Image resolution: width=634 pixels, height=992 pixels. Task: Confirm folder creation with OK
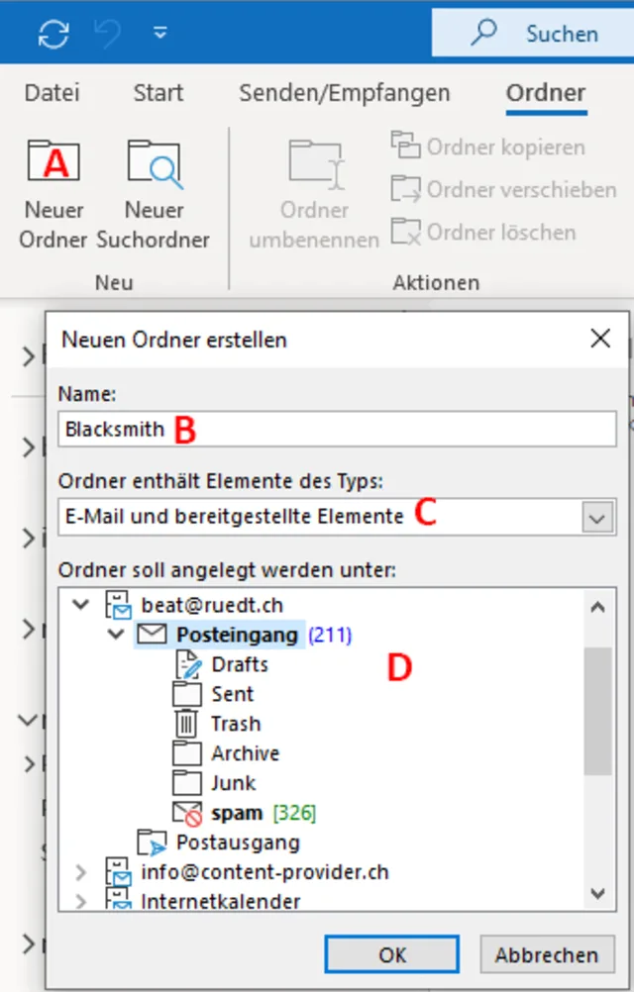point(392,954)
